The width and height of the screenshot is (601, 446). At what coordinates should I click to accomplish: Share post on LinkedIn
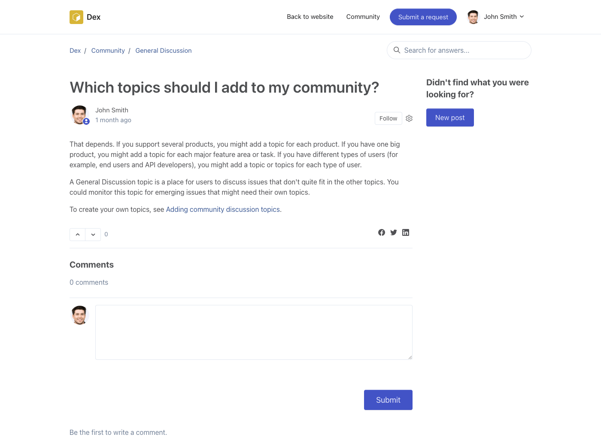tap(406, 232)
